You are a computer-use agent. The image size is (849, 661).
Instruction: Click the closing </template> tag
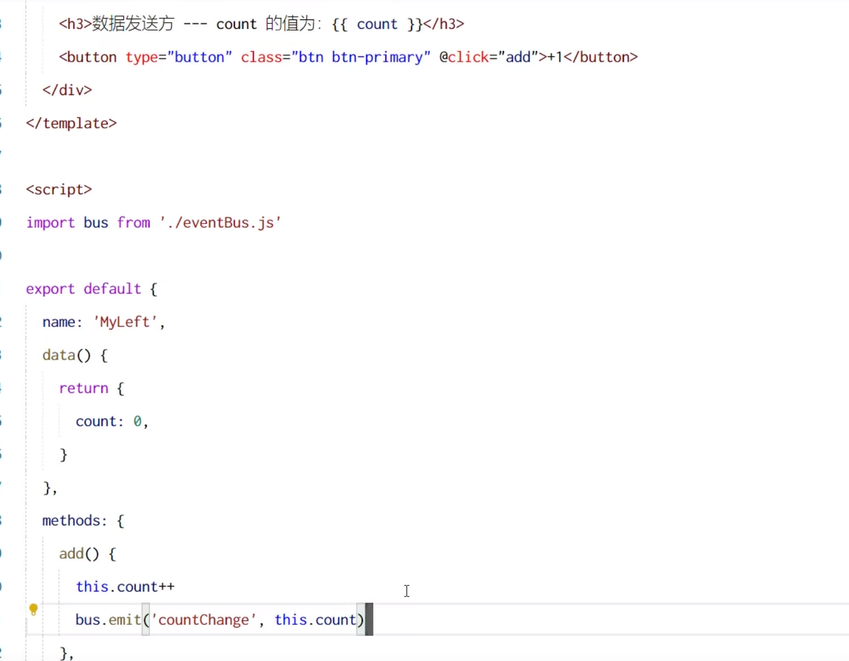(71, 123)
